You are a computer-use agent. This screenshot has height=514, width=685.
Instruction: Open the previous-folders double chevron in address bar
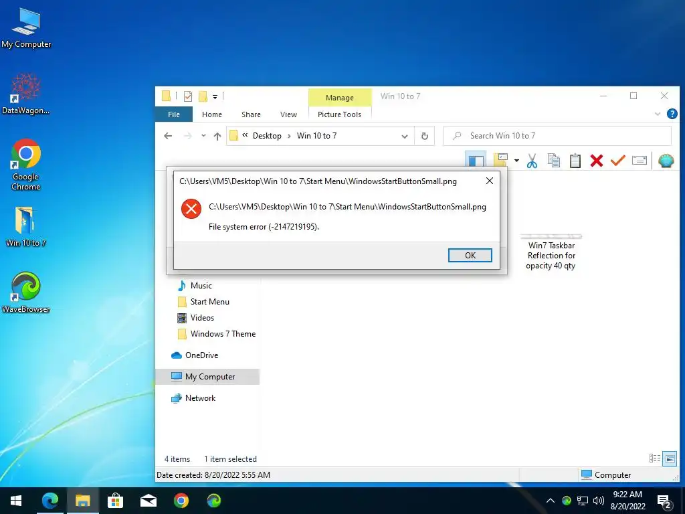click(245, 135)
